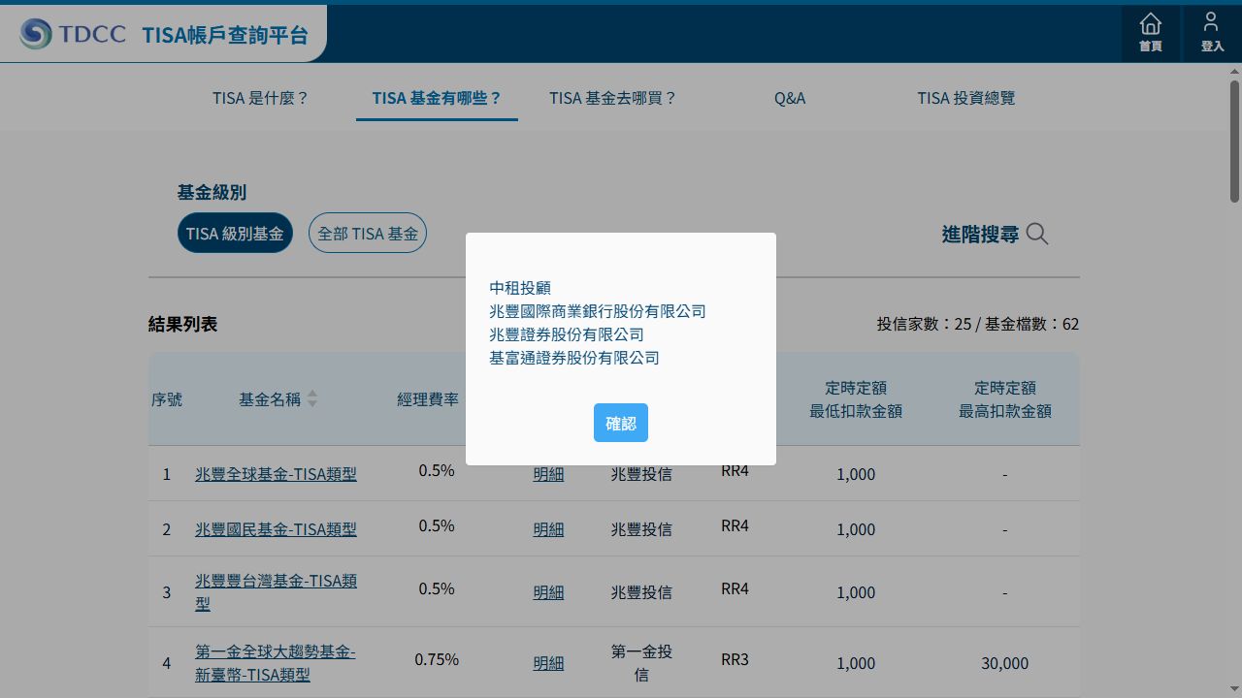Click 兆豐證券股份有限公司 in the dialog
The image size is (1242, 698).
tap(567, 334)
